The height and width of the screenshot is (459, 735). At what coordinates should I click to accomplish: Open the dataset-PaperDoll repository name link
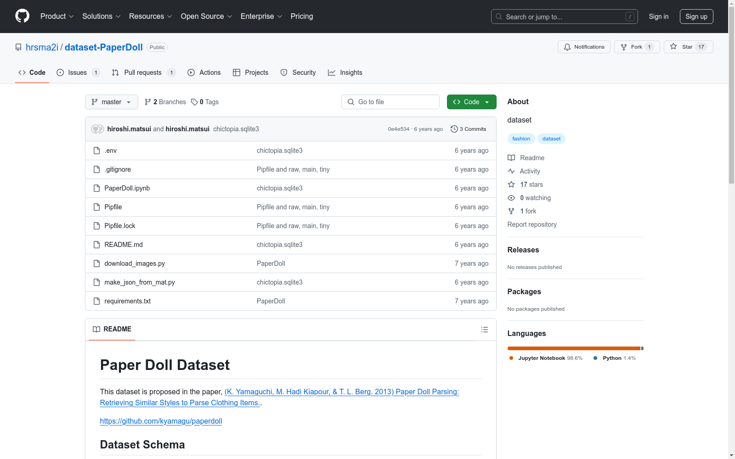(104, 47)
